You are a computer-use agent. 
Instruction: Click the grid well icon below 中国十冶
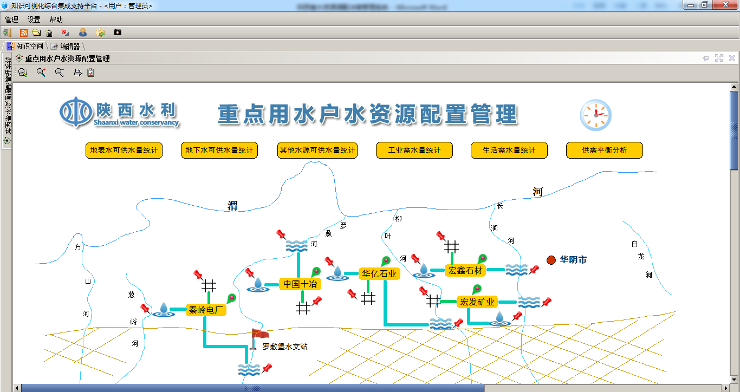coord(303,308)
